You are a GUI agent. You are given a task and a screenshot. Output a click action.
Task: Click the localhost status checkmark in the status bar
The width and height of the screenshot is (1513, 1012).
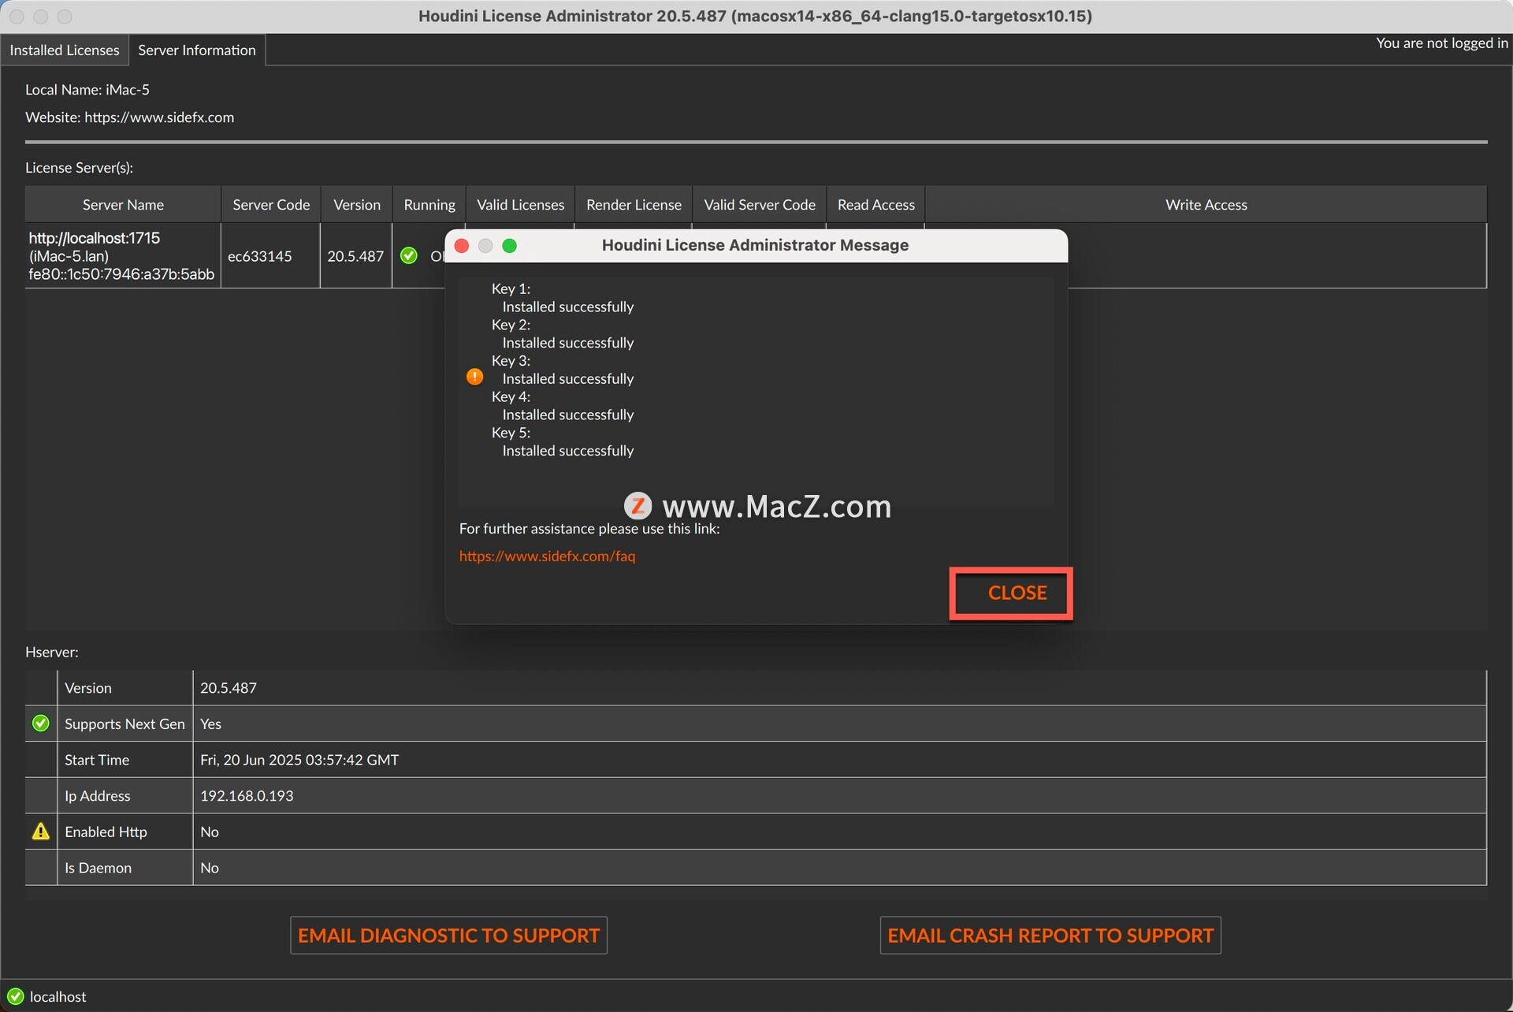(x=15, y=996)
